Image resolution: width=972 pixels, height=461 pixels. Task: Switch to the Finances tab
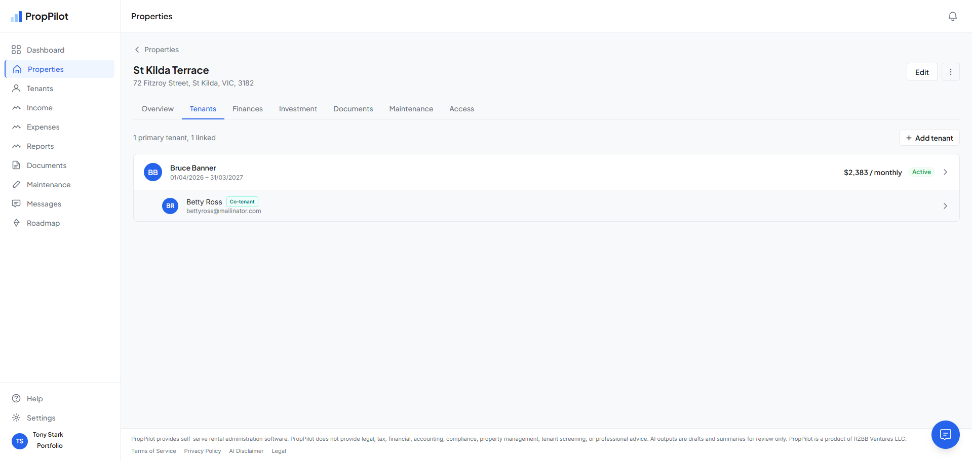pyautogui.click(x=248, y=109)
